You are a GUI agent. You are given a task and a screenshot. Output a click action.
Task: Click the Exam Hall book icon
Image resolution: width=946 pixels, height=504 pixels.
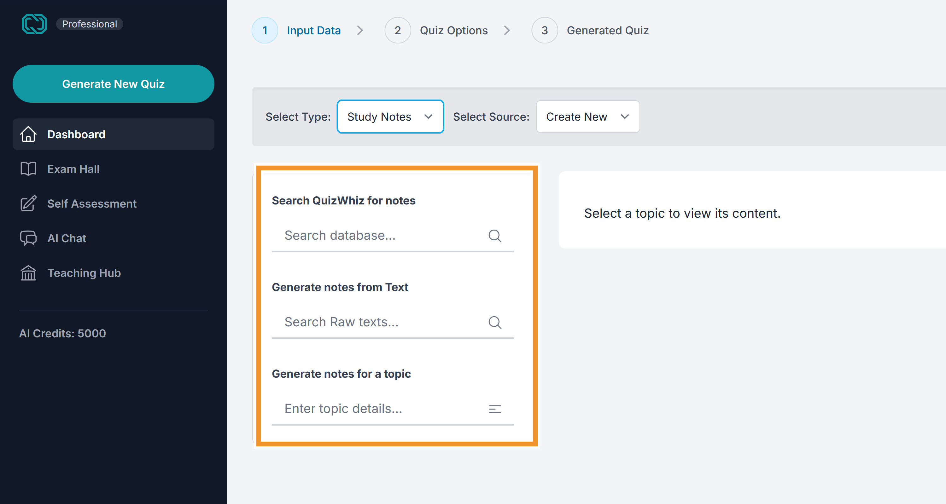pos(28,169)
